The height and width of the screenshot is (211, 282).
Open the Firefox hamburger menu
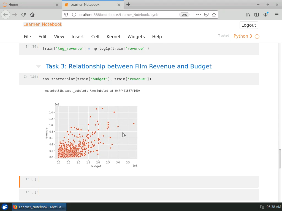[x=276, y=15]
